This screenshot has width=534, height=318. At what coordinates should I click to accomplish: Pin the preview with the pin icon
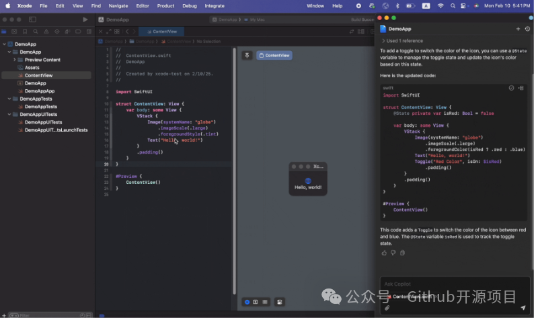coord(247,56)
